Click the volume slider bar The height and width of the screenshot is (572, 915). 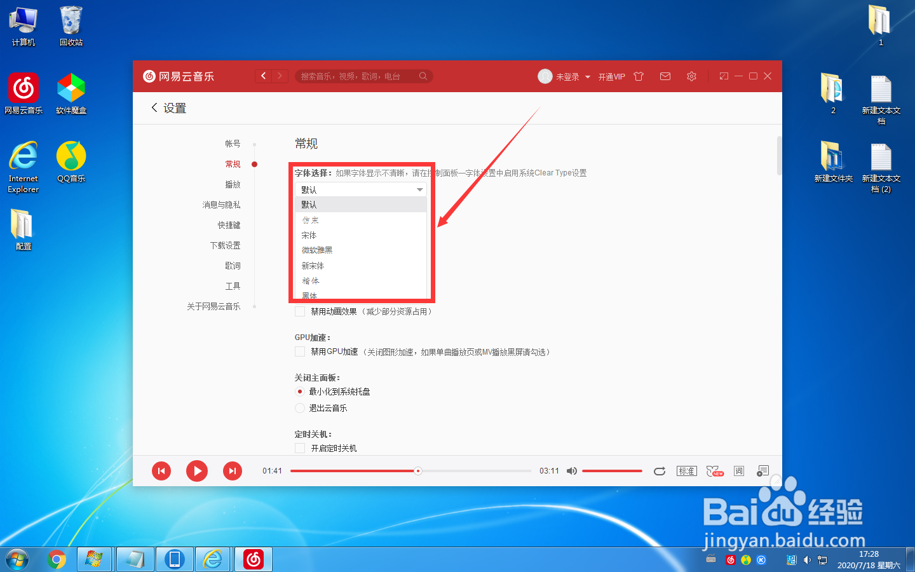(x=612, y=471)
